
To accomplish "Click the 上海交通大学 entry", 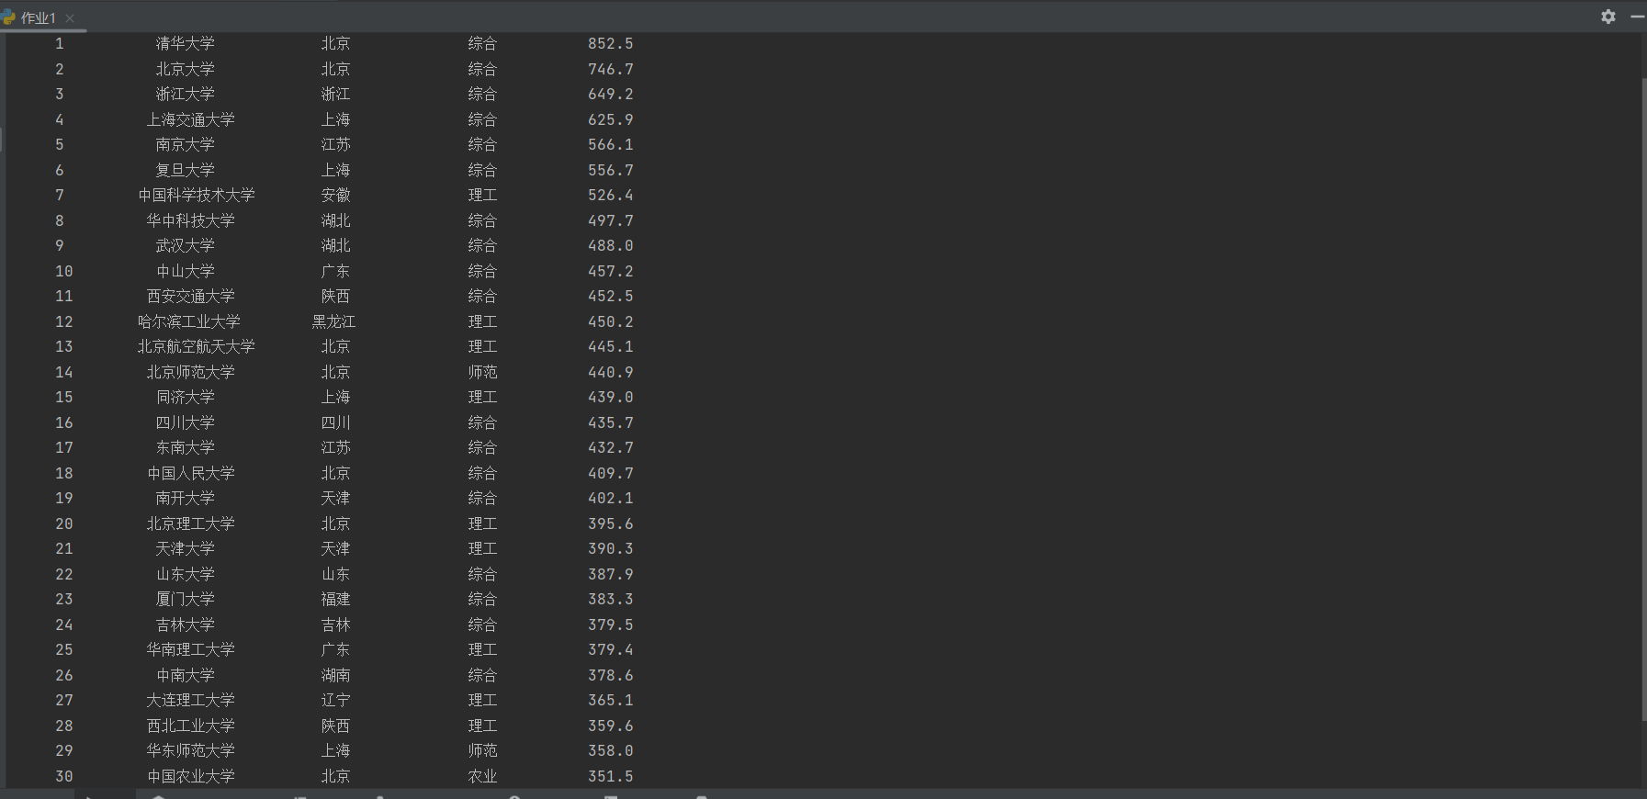I will [x=190, y=119].
